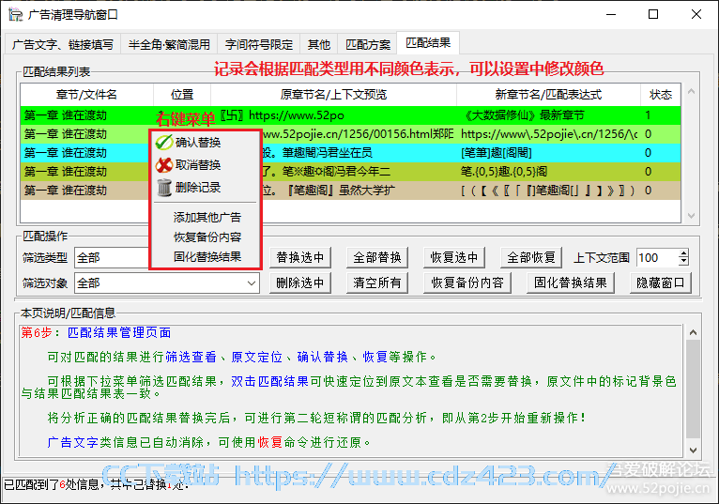Click the 全部恢复 button
The height and width of the screenshot is (504, 719).
[x=531, y=258]
